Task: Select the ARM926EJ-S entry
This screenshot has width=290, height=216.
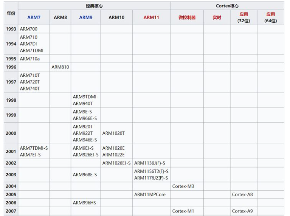Action: pos(85,155)
